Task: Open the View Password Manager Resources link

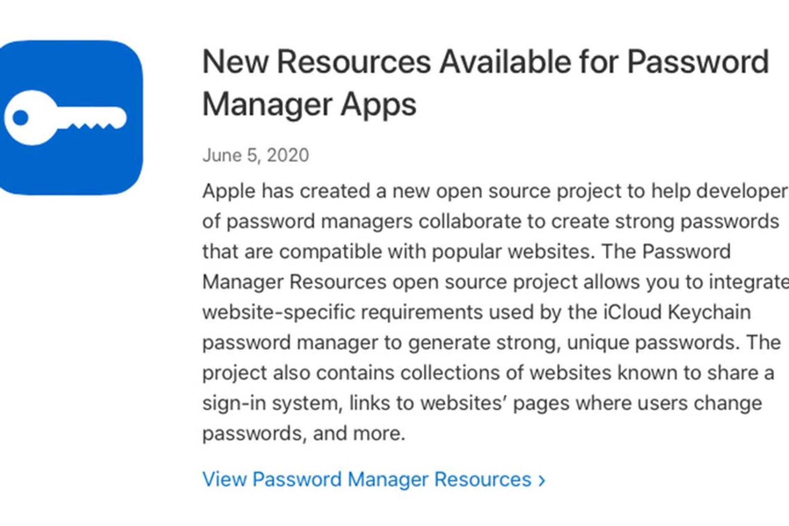Action: coord(367,480)
